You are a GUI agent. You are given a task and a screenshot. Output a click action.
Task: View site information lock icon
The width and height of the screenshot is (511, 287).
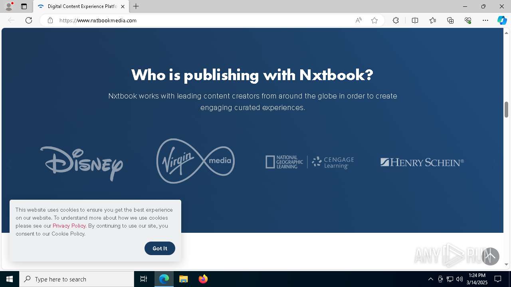coord(50,20)
